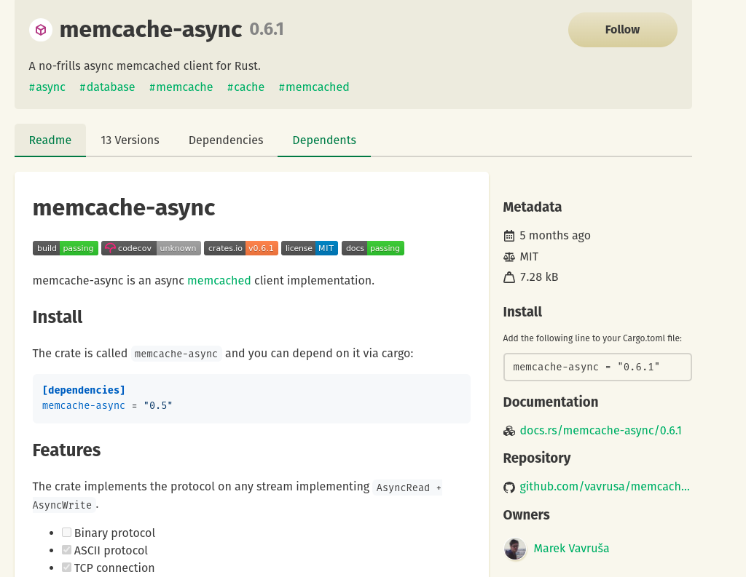Open the 13 Versions tab
This screenshot has height=577, width=746.
click(130, 140)
